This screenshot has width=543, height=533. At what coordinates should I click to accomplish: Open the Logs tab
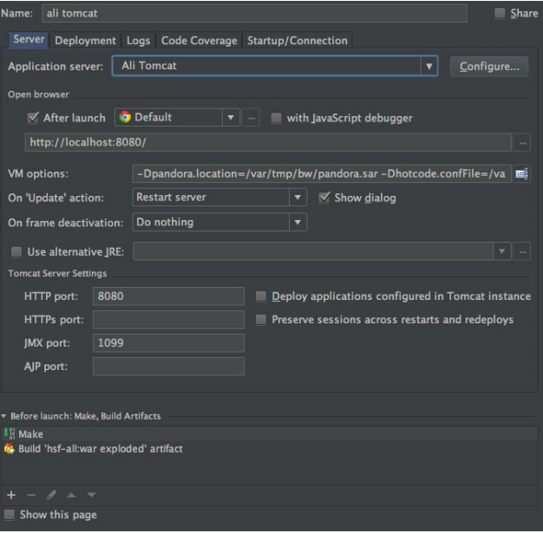pyautogui.click(x=138, y=41)
